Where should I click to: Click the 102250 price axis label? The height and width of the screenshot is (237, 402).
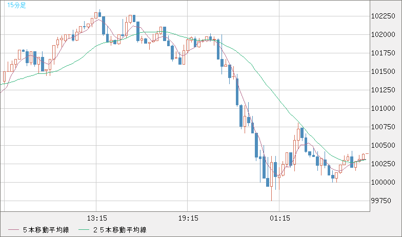383,16
